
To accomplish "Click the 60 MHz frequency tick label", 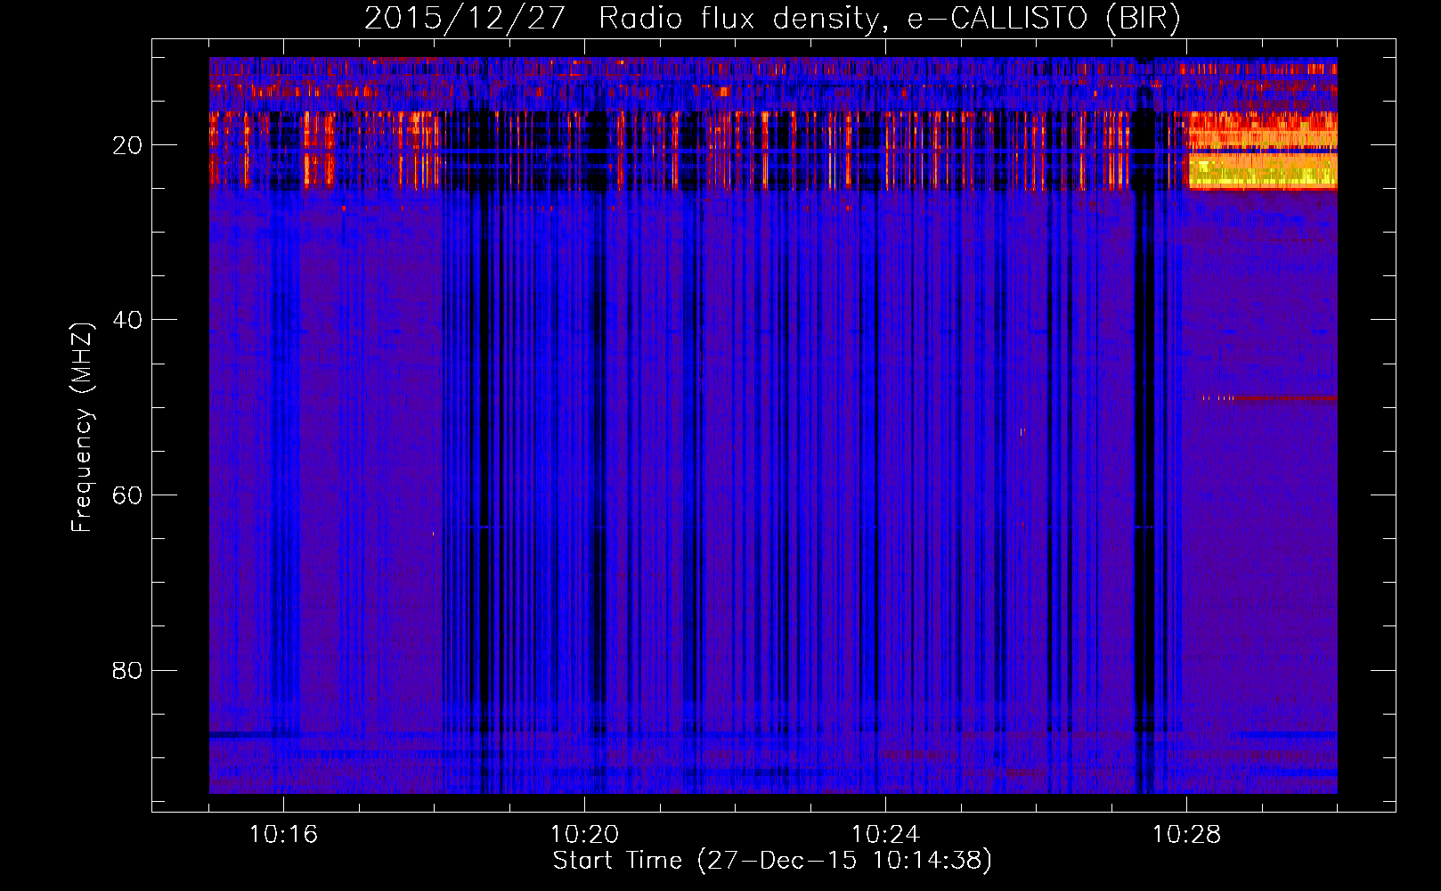I will [127, 495].
